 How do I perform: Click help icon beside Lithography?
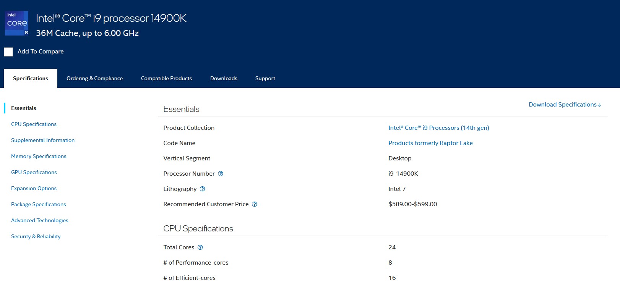203,189
